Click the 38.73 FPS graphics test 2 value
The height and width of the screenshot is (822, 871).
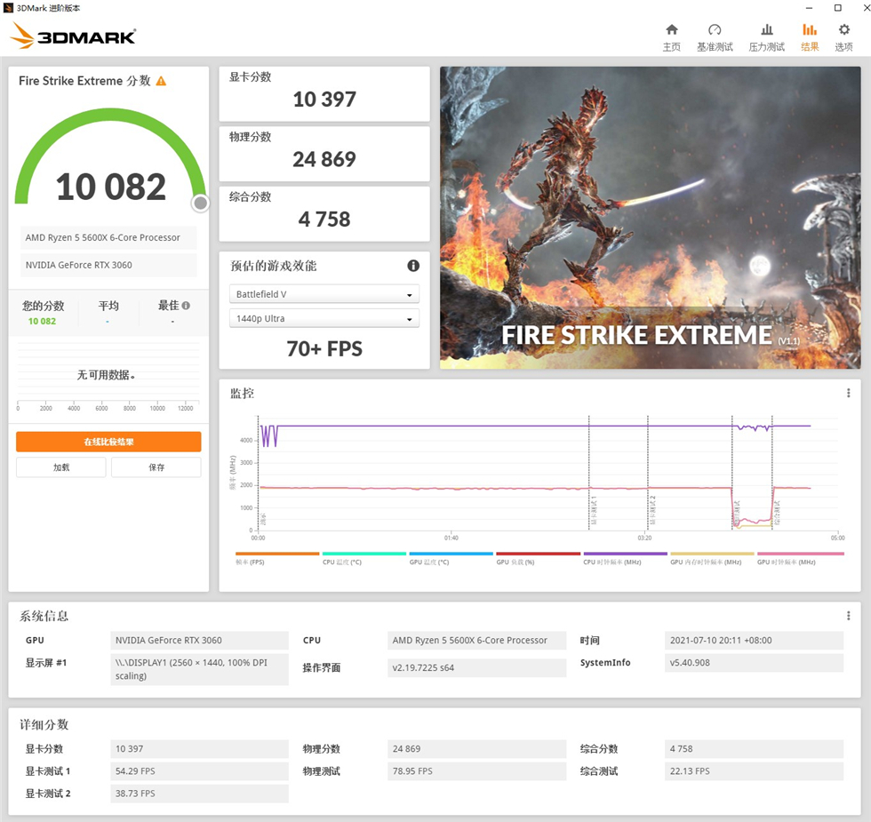click(199, 793)
